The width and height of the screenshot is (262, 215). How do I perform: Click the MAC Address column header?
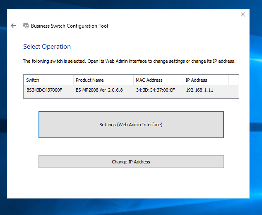point(158,80)
